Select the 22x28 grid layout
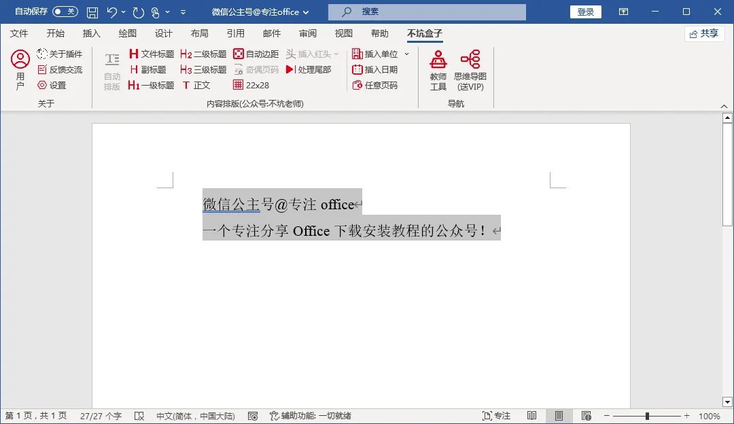The height and width of the screenshot is (424, 734). [x=251, y=85]
